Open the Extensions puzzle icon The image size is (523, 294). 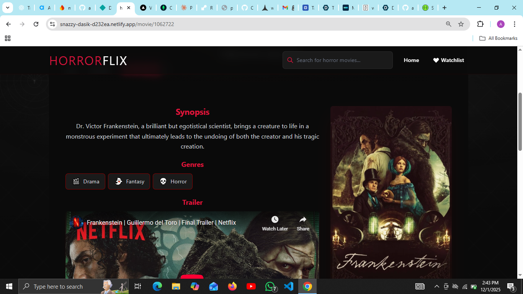pyautogui.click(x=480, y=24)
